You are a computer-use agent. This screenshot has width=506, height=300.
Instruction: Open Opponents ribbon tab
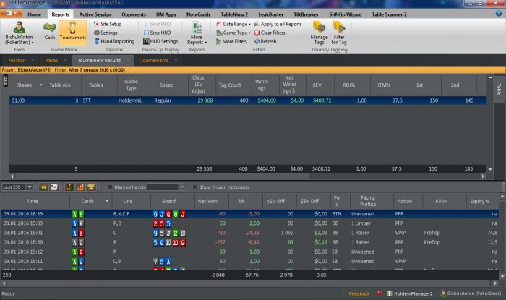pos(134,14)
